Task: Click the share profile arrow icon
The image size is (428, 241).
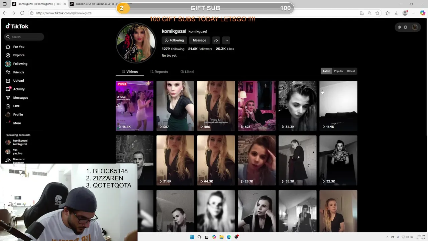Action: [x=216, y=40]
